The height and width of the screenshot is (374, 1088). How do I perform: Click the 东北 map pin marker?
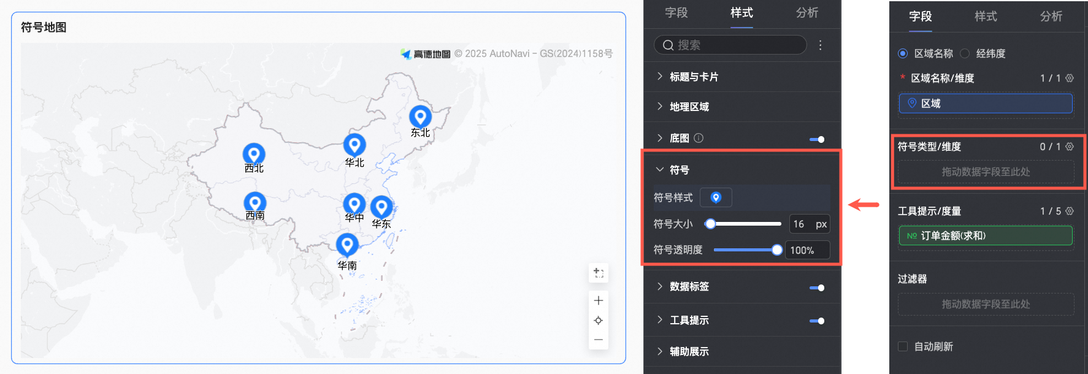click(420, 116)
